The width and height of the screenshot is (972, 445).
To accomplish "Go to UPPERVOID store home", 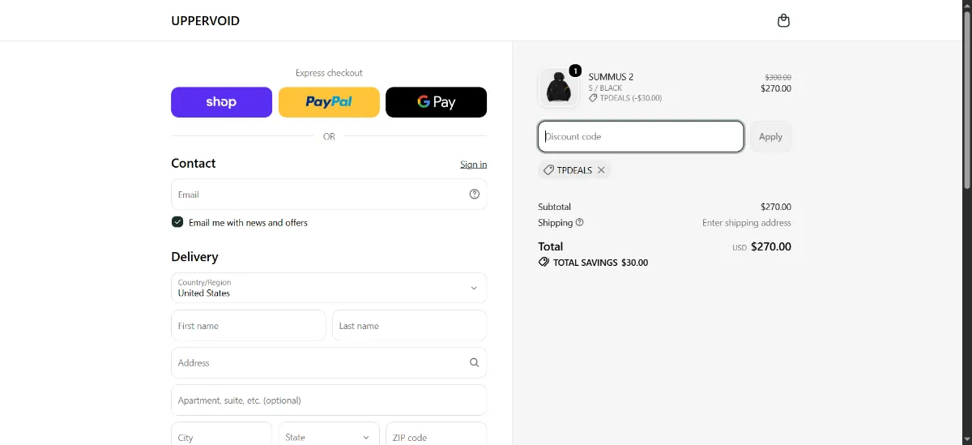I will [x=206, y=21].
